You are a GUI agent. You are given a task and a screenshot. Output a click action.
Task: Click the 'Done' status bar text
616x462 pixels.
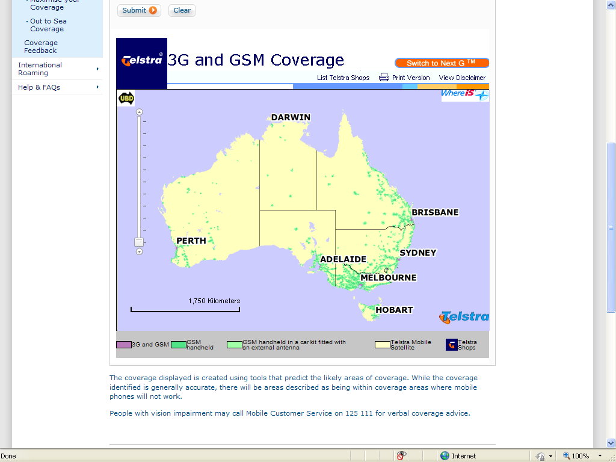pyautogui.click(x=8, y=456)
